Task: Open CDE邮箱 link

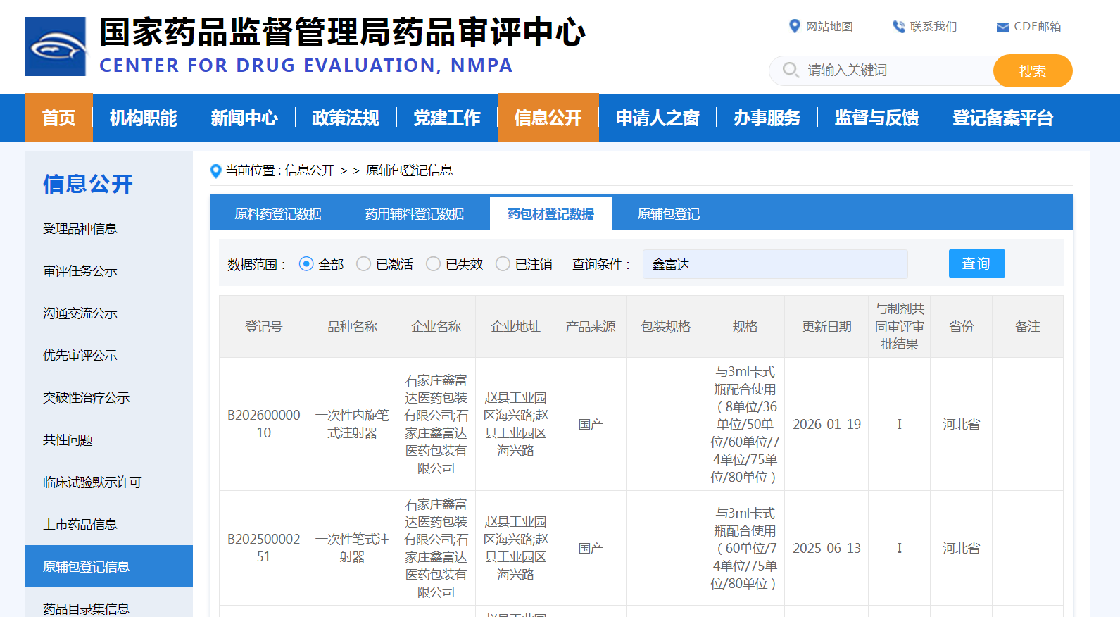Action: [1038, 27]
